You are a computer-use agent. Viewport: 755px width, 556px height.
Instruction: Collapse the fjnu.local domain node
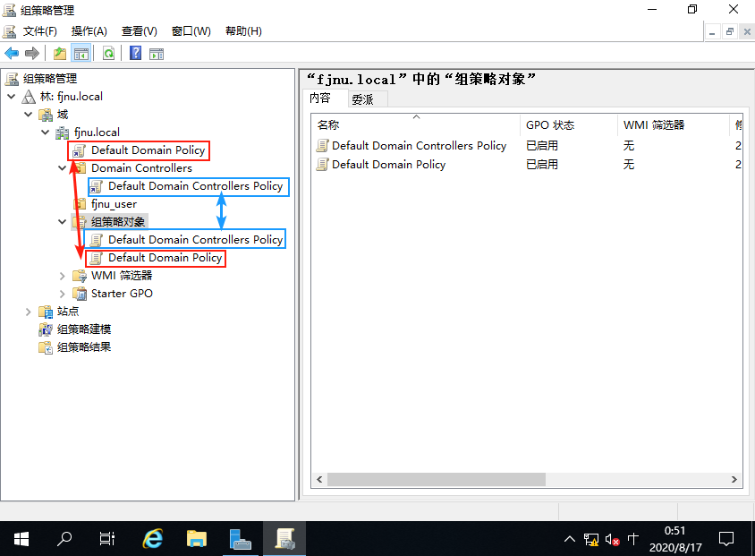click(x=46, y=133)
